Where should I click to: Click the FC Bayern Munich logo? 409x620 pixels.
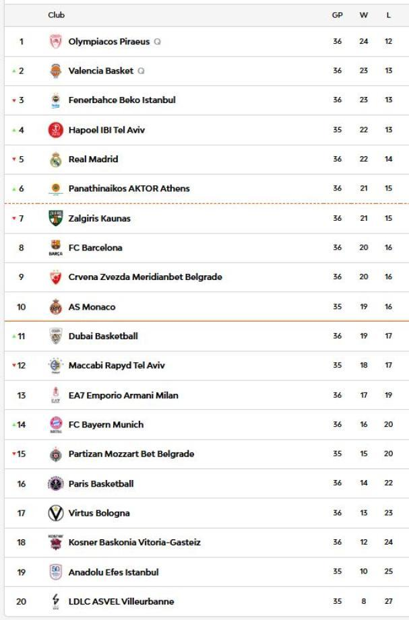[55, 425]
